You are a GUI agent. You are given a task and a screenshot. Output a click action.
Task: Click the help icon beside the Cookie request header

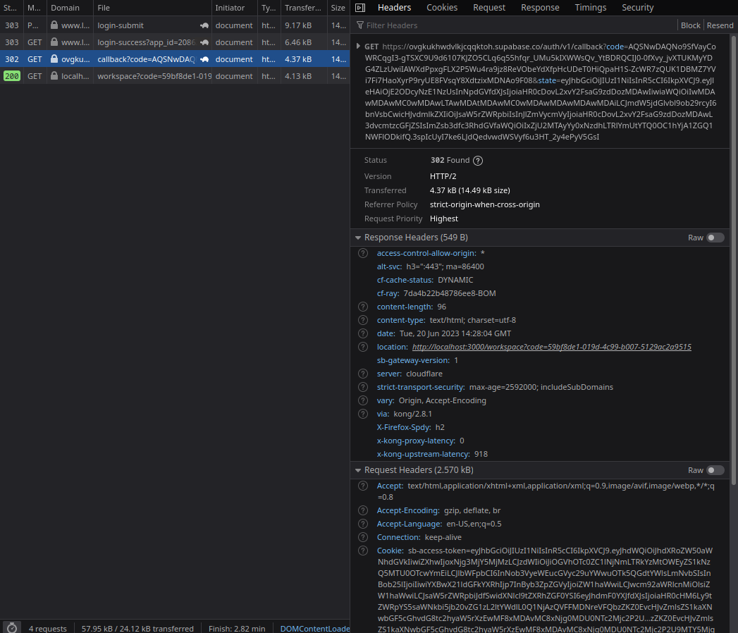(x=363, y=551)
